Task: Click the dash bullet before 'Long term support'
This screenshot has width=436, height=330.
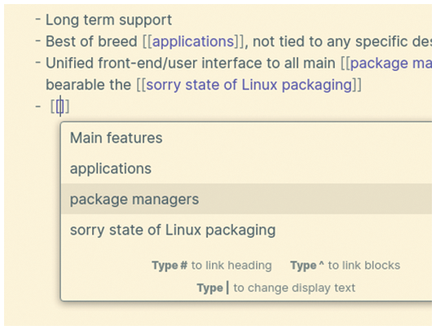Action: click(38, 20)
